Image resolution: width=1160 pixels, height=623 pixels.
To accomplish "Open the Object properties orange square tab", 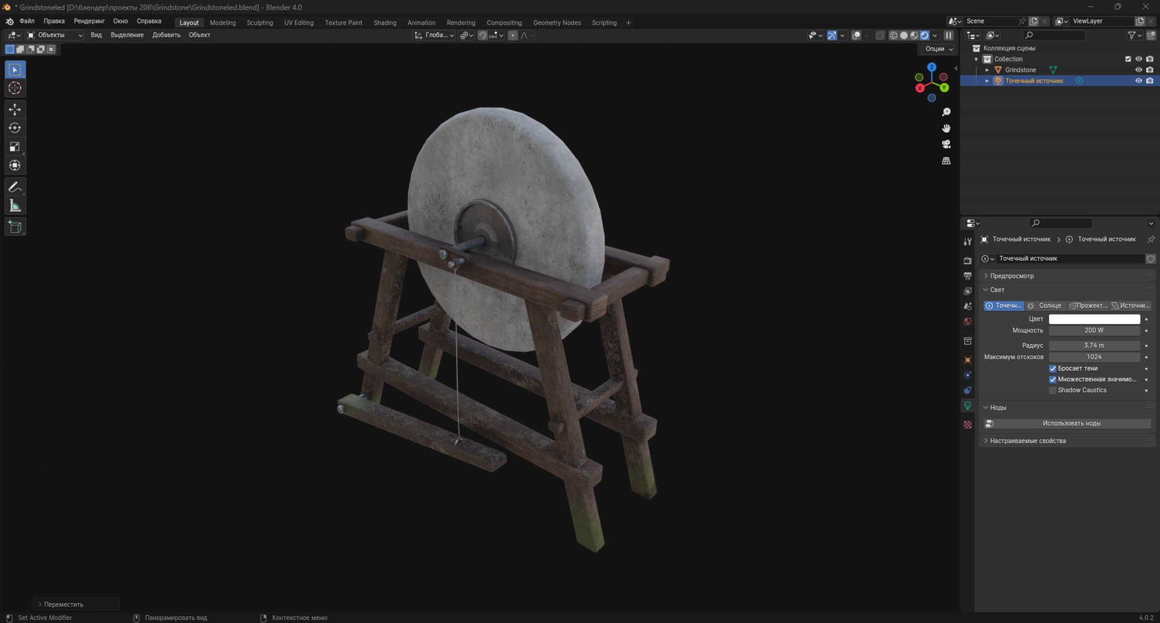I will click(967, 360).
